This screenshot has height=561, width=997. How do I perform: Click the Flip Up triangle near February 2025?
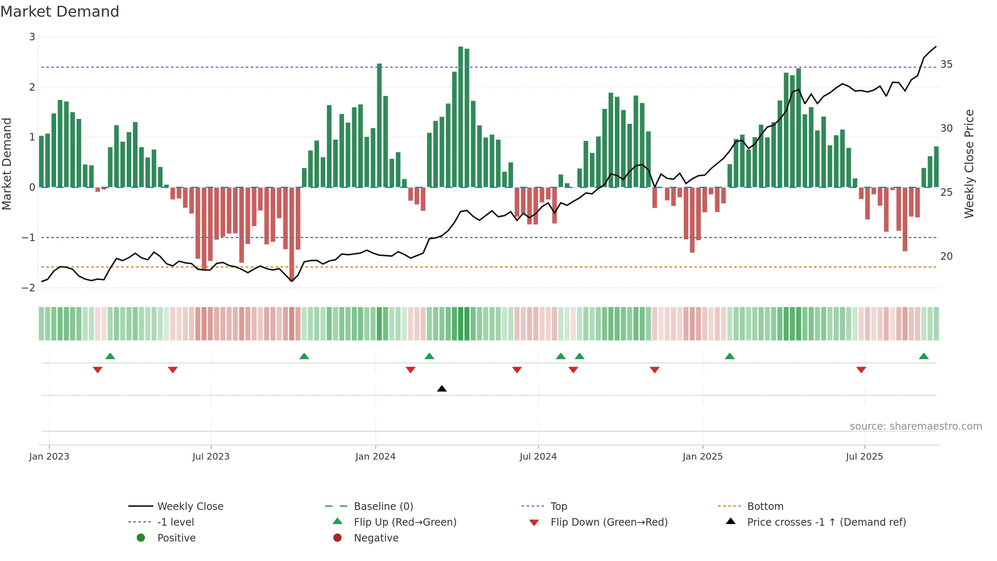point(730,356)
